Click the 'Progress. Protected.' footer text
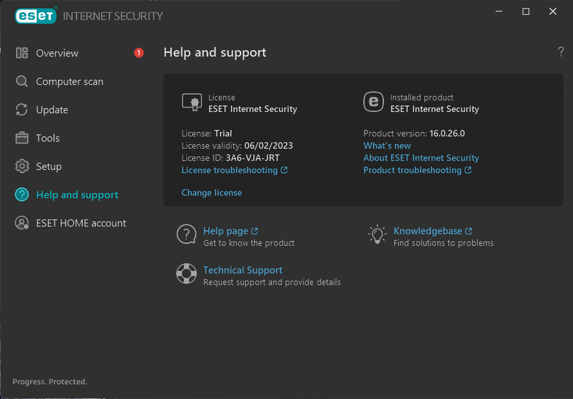573x399 pixels. tap(50, 382)
